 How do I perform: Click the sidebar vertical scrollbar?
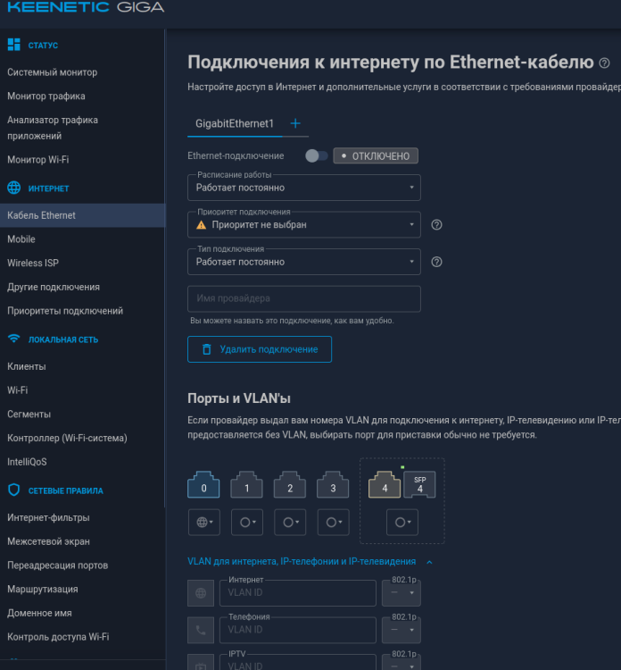tap(165, 268)
